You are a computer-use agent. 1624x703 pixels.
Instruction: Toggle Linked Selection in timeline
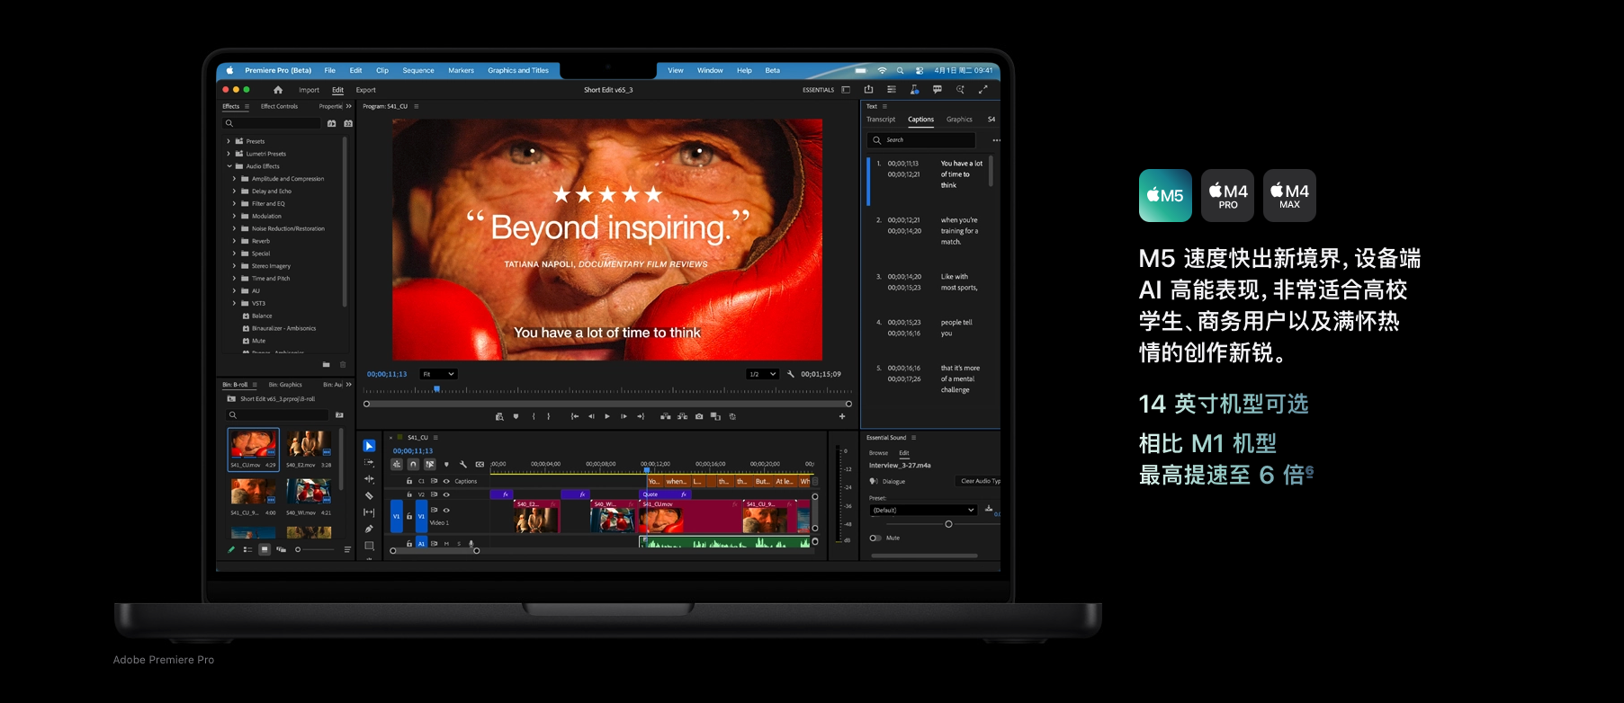[x=430, y=464]
